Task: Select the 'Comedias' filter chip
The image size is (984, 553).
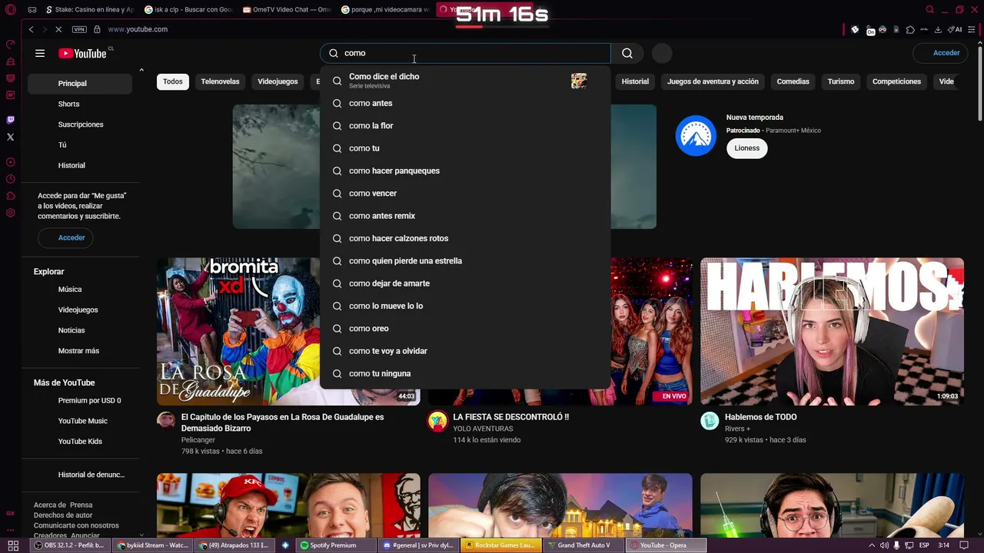Action: (x=793, y=81)
